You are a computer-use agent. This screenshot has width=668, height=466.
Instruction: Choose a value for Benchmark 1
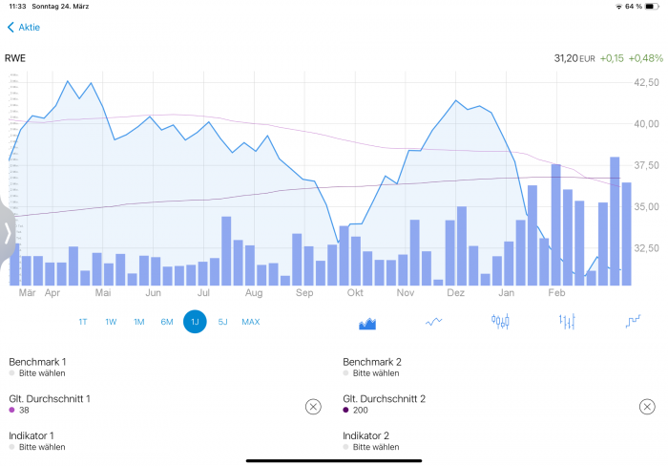click(37, 367)
